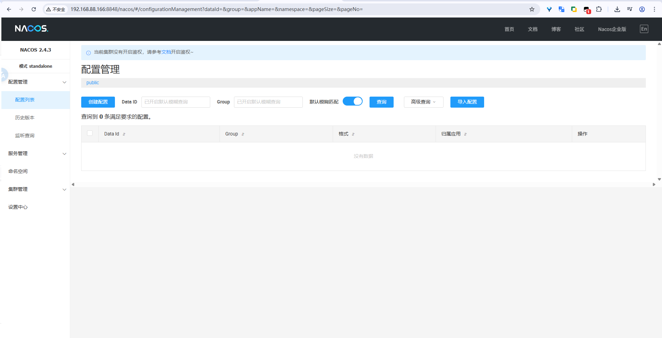Screen dimensions: 662x338
Task: Collapse the 配置管理 sidebar menu
Action: coord(64,82)
